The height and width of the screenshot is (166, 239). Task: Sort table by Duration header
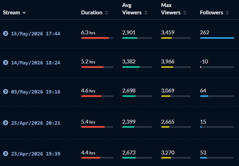pos(91,13)
